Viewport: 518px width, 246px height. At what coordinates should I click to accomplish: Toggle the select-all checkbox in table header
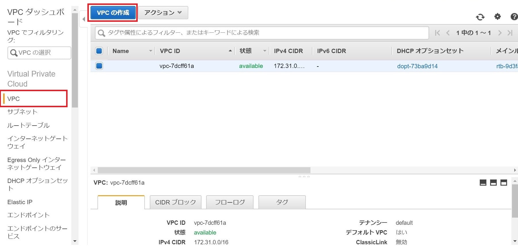click(99, 51)
